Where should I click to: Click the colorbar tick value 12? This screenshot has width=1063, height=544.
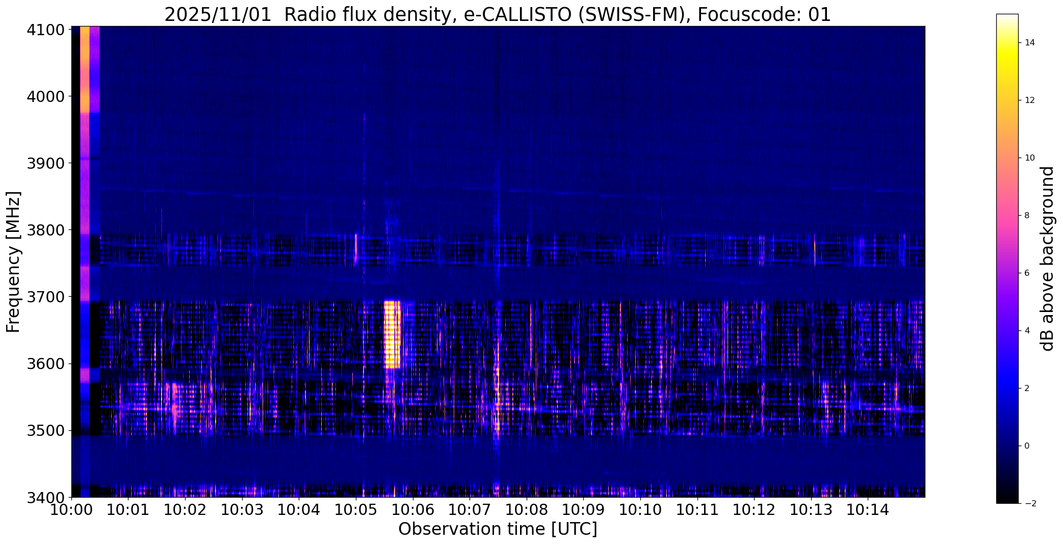(x=1030, y=100)
